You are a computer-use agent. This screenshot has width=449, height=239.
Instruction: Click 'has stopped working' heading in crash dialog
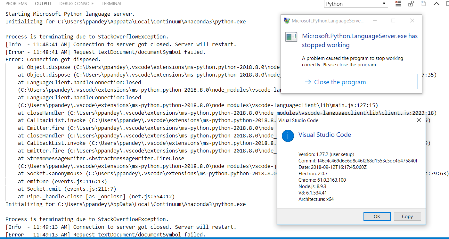coord(360,40)
